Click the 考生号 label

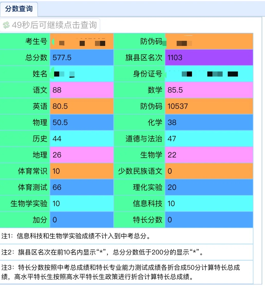click(x=36, y=41)
